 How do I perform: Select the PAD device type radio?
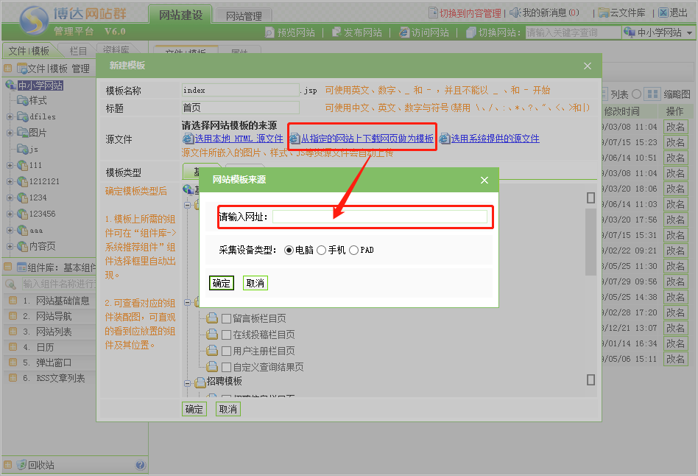pos(353,251)
